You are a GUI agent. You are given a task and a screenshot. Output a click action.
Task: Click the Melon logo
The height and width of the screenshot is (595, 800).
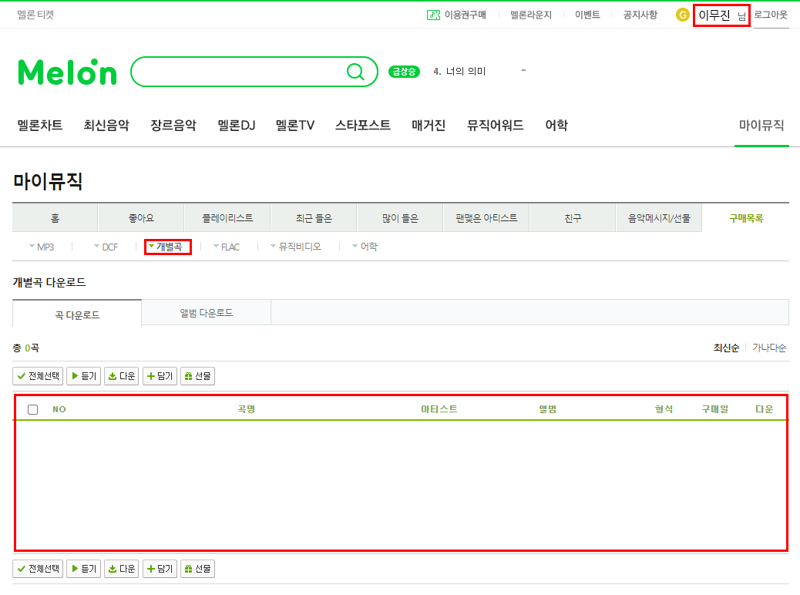pyautogui.click(x=67, y=72)
